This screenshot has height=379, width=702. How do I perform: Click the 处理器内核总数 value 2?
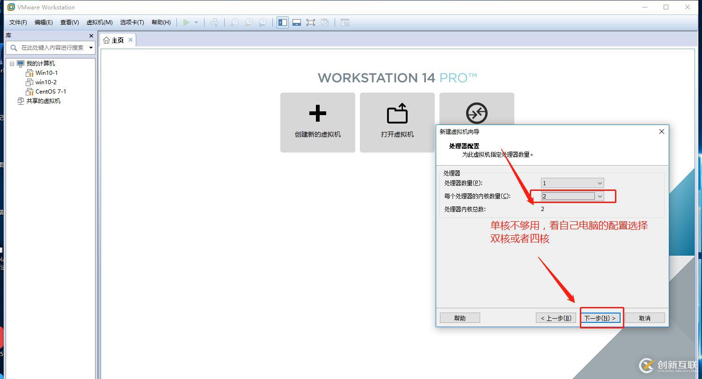[543, 209]
